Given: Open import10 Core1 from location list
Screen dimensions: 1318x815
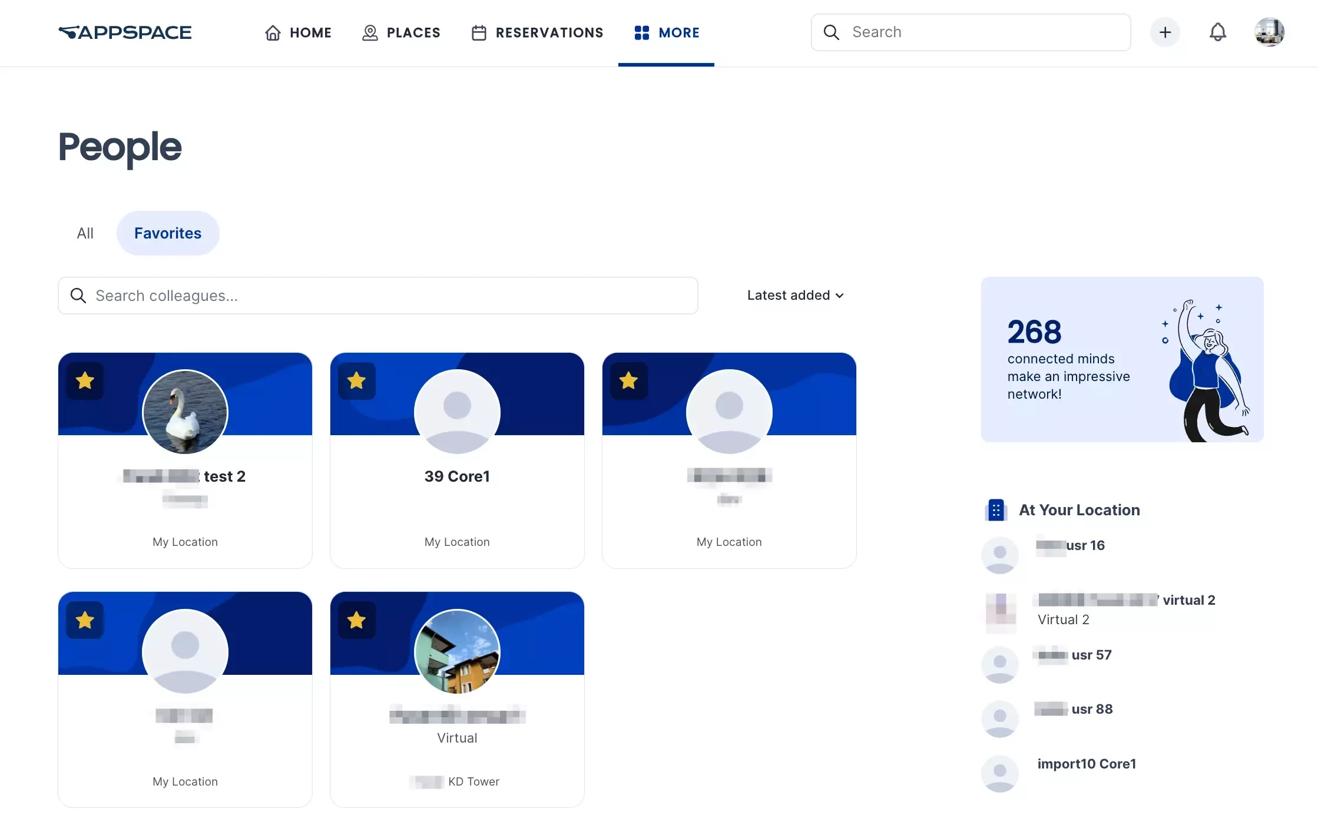Looking at the screenshot, I should 1086,764.
